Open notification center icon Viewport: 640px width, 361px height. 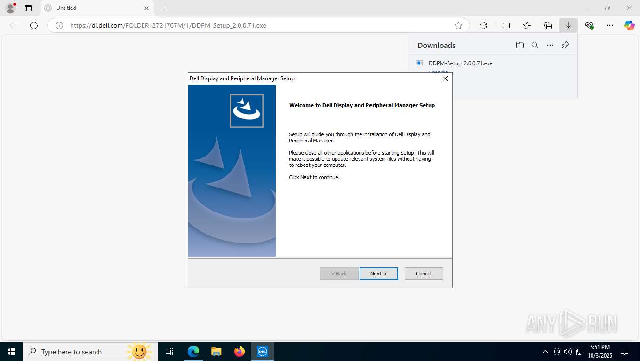624,352
